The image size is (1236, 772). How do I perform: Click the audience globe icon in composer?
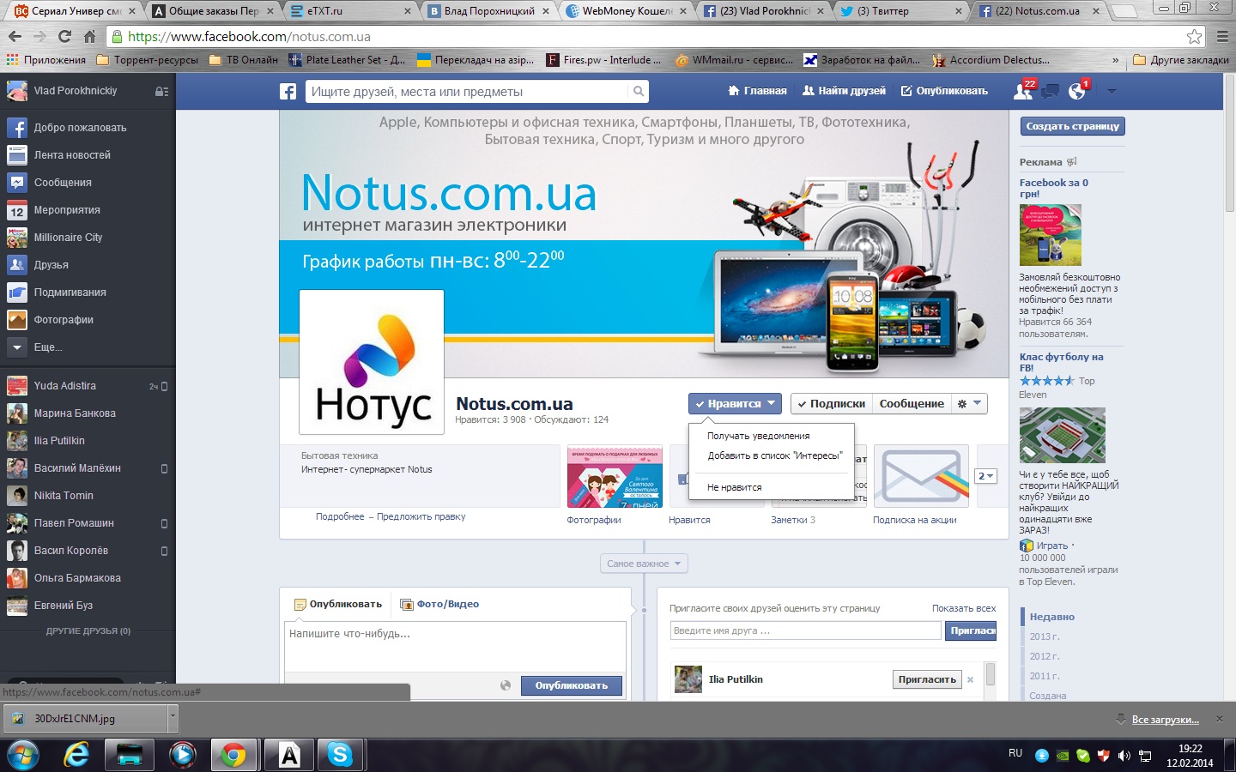[506, 685]
